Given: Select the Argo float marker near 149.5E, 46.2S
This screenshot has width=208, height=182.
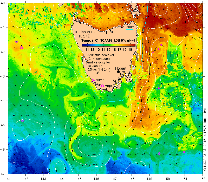Looking at the screenshot, I should 159,153.
